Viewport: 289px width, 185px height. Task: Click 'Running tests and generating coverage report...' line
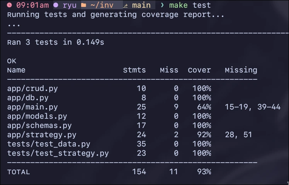(116, 15)
